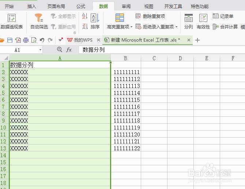This screenshot has height=189, width=245.
Task: Select the XXXXXX cell in row 5
Action: click(60, 93)
